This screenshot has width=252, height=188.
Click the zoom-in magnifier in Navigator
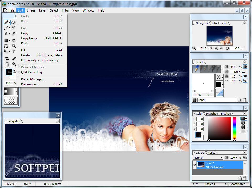[x=222, y=48]
